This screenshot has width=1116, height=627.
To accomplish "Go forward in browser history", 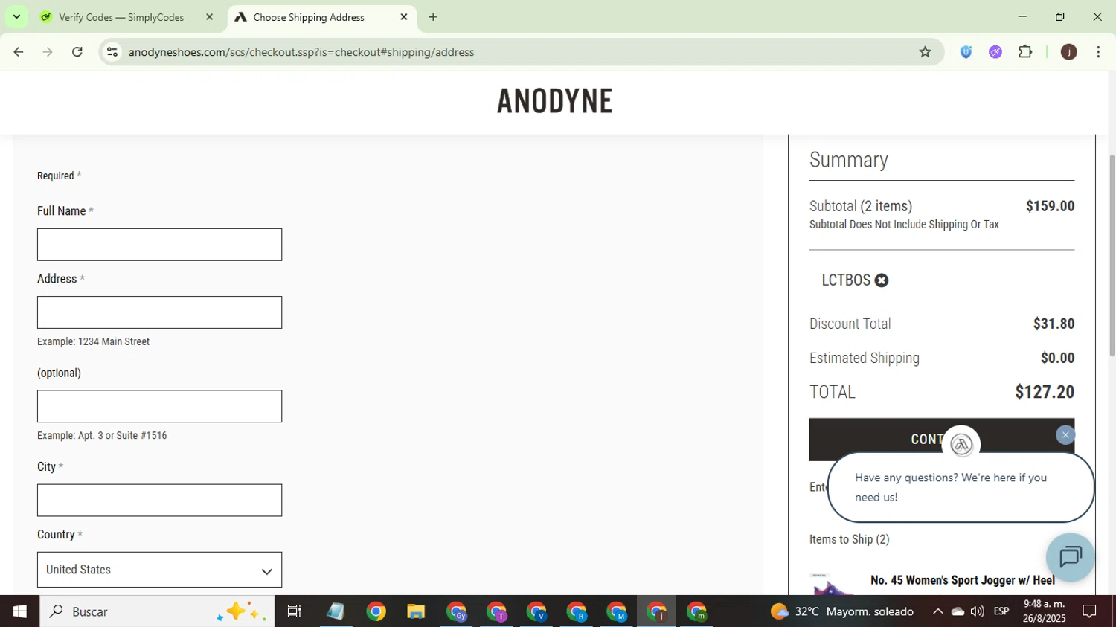I will (x=48, y=52).
